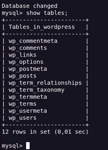The image size is (108, 150).
Task: Click the 'Database changed' message line
Action: 30,6
